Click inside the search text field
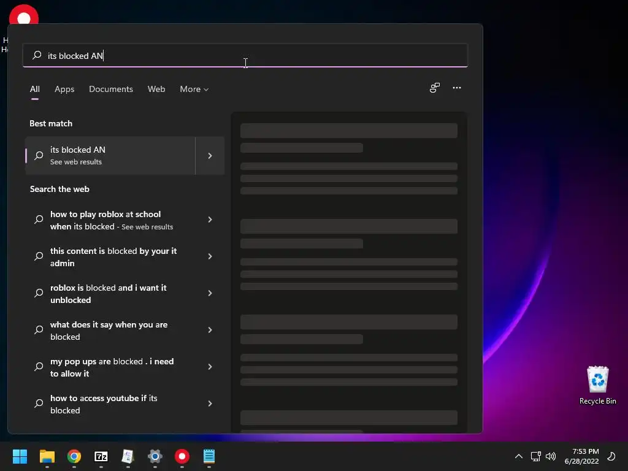Image resolution: width=628 pixels, height=471 pixels. (245, 55)
